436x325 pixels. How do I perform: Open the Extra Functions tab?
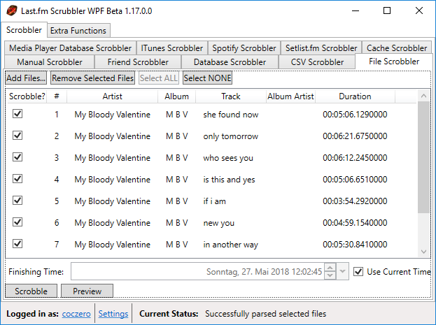click(78, 31)
